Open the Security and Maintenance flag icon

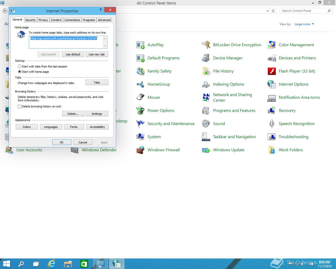[x=140, y=124]
